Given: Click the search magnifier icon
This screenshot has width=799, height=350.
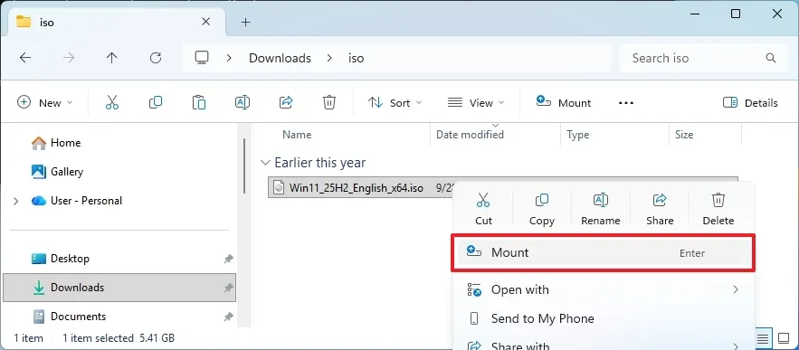Looking at the screenshot, I should pyautogui.click(x=770, y=58).
